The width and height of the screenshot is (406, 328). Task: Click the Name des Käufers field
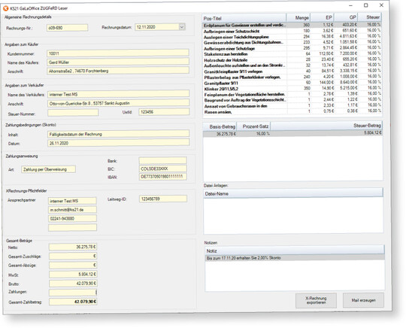(118, 62)
